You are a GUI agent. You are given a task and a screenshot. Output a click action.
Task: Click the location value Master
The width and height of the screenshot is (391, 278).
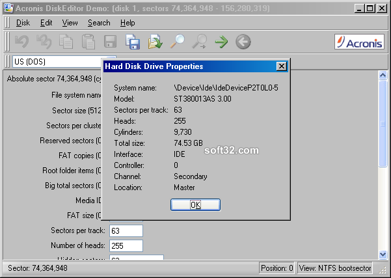point(184,188)
